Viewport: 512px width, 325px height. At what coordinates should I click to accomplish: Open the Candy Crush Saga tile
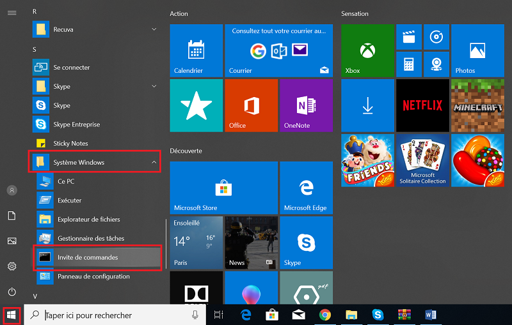click(477, 160)
